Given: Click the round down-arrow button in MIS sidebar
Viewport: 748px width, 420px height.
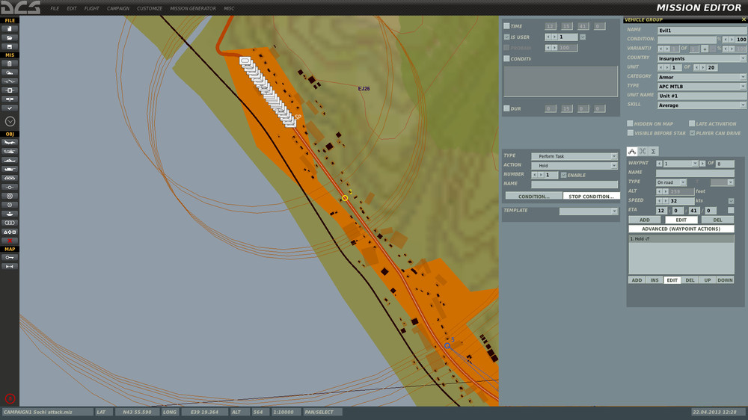Looking at the screenshot, I should point(10,121).
